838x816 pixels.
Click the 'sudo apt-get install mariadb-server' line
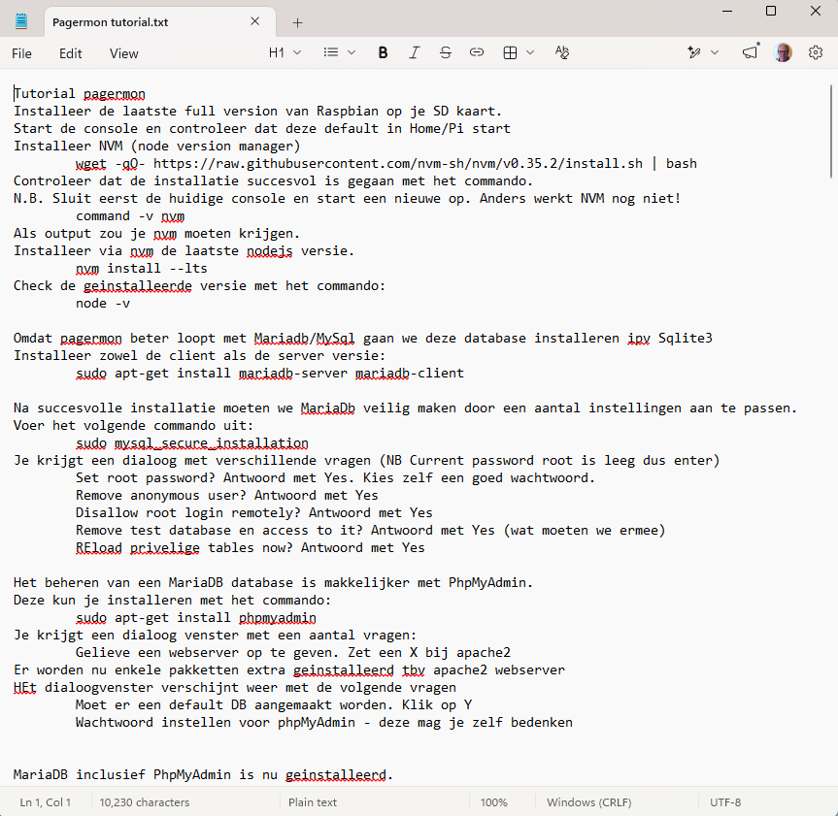pos(270,374)
